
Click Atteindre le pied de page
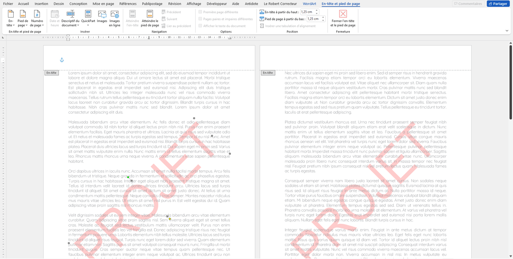[x=150, y=19]
